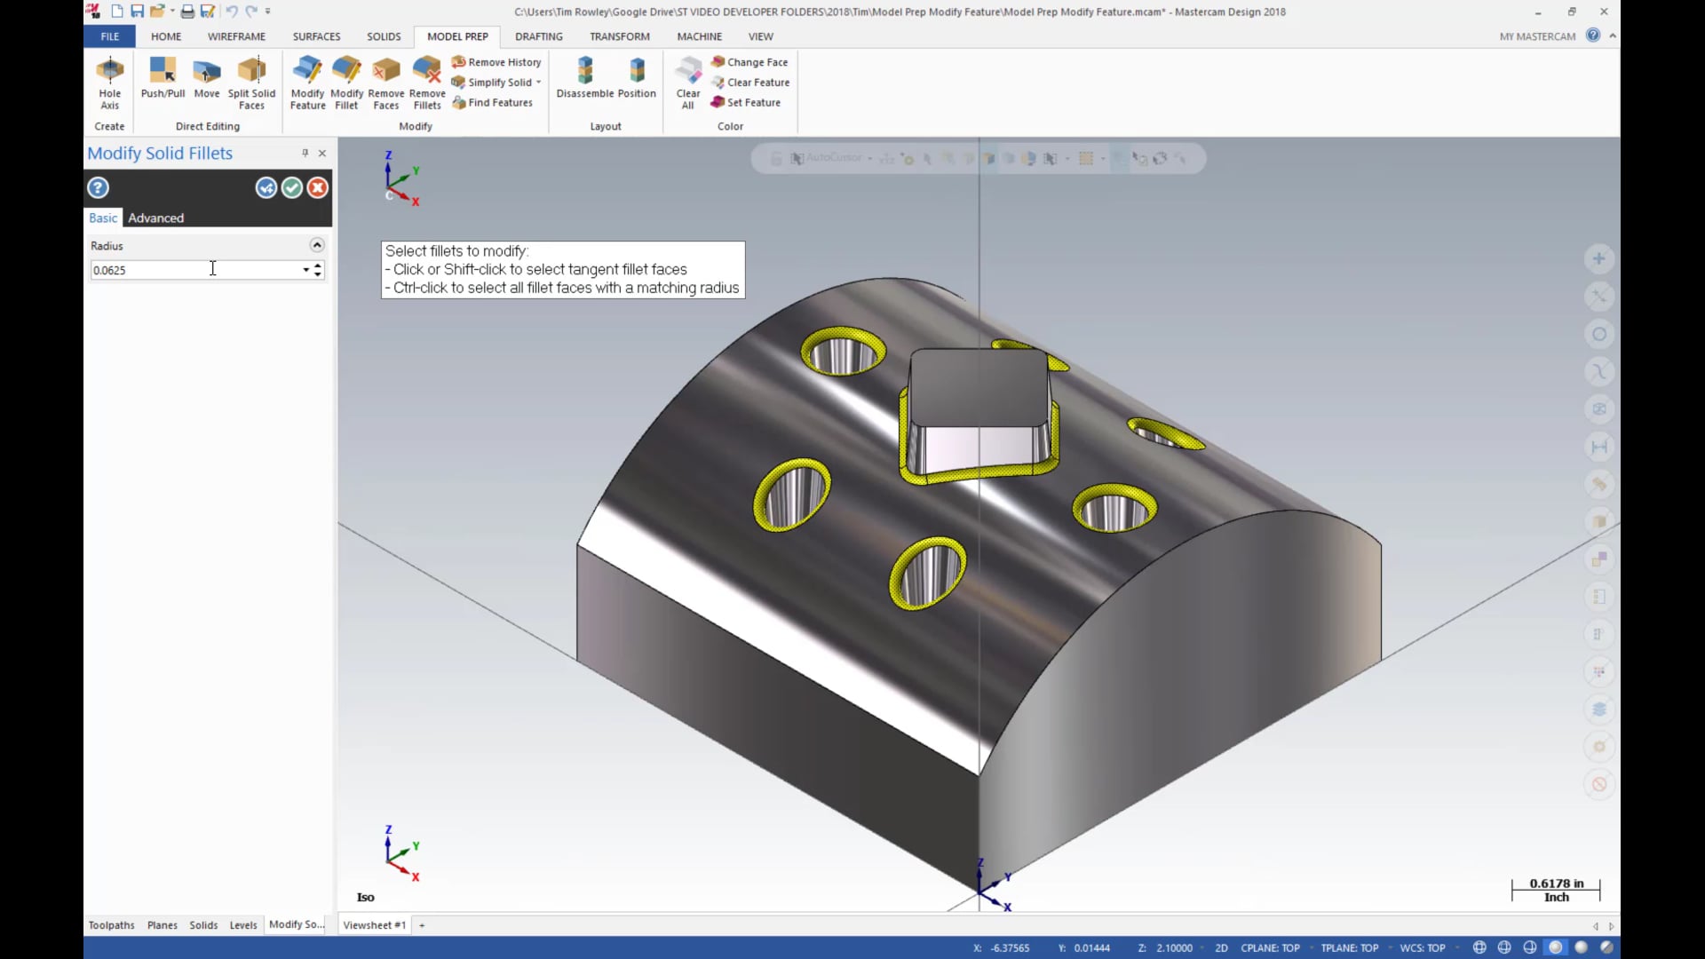This screenshot has height=959, width=1705.
Task: Click the Solids status bar tab
Action: (202, 923)
